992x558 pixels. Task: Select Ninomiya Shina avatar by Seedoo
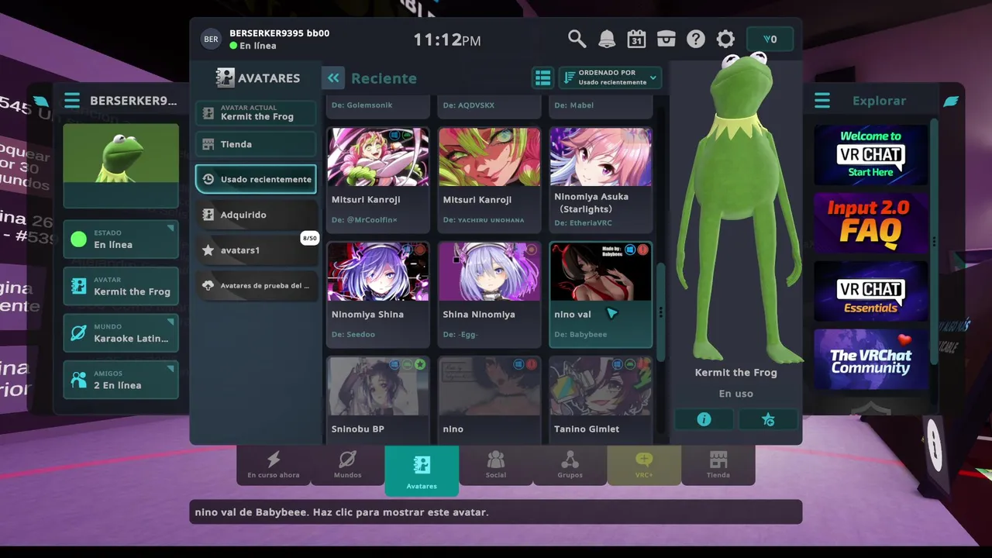[377, 294]
